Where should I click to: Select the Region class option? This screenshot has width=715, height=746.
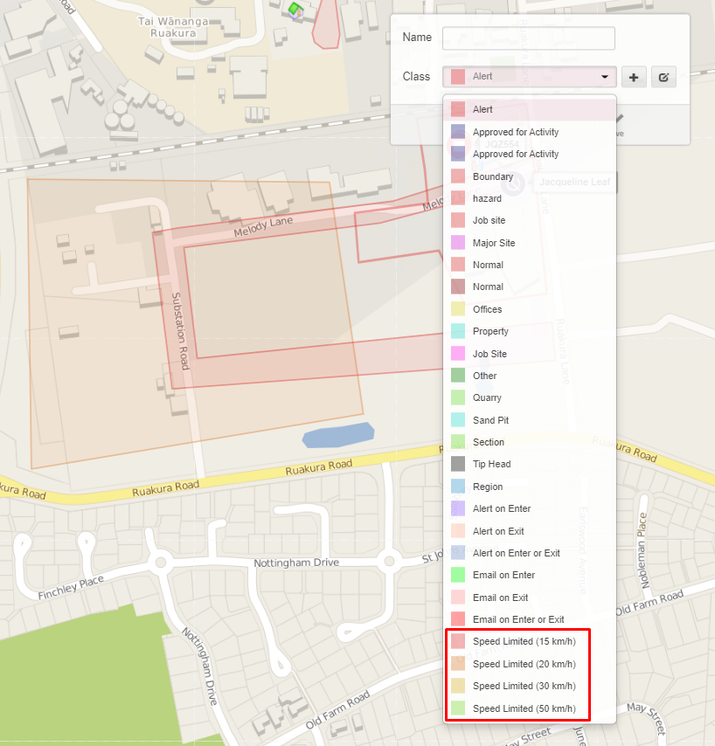coord(530,487)
